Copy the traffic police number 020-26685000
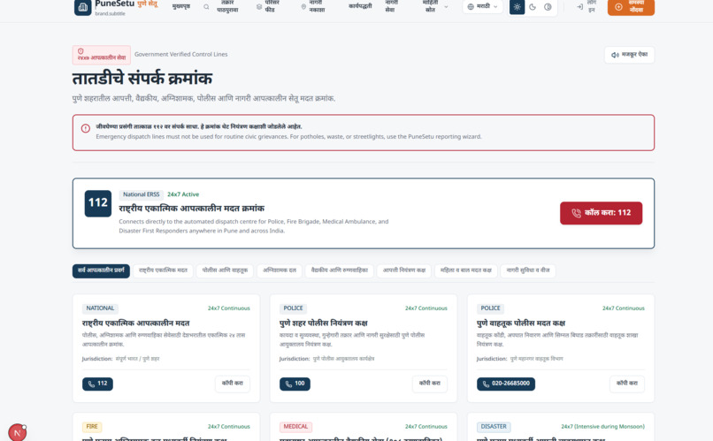The image size is (713, 441). [627, 384]
